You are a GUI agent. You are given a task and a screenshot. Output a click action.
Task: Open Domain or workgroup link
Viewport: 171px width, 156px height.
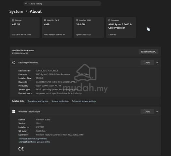click(x=38, y=101)
